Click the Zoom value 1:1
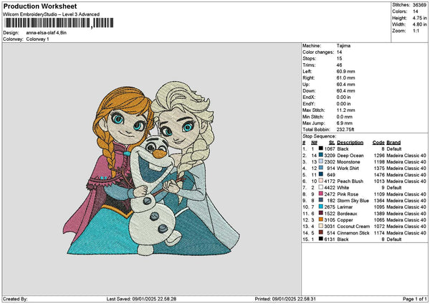The image size is (430, 304). click(x=416, y=31)
